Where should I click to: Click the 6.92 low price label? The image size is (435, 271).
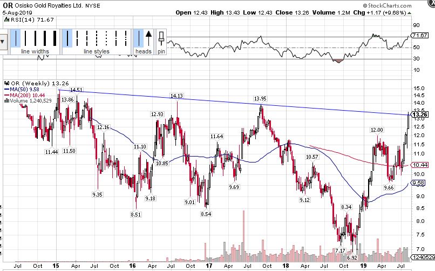click(352, 258)
